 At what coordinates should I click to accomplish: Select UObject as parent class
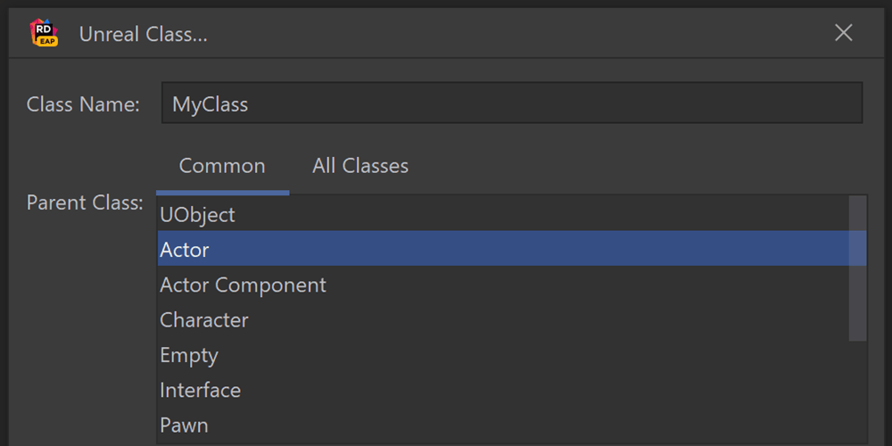[x=197, y=215]
